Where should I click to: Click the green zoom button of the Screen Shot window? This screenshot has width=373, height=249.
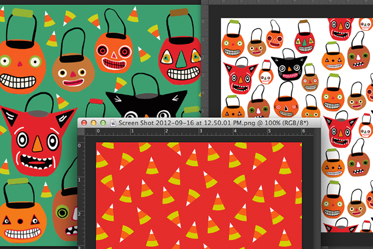pyautogui.click(x=103, y=123)
